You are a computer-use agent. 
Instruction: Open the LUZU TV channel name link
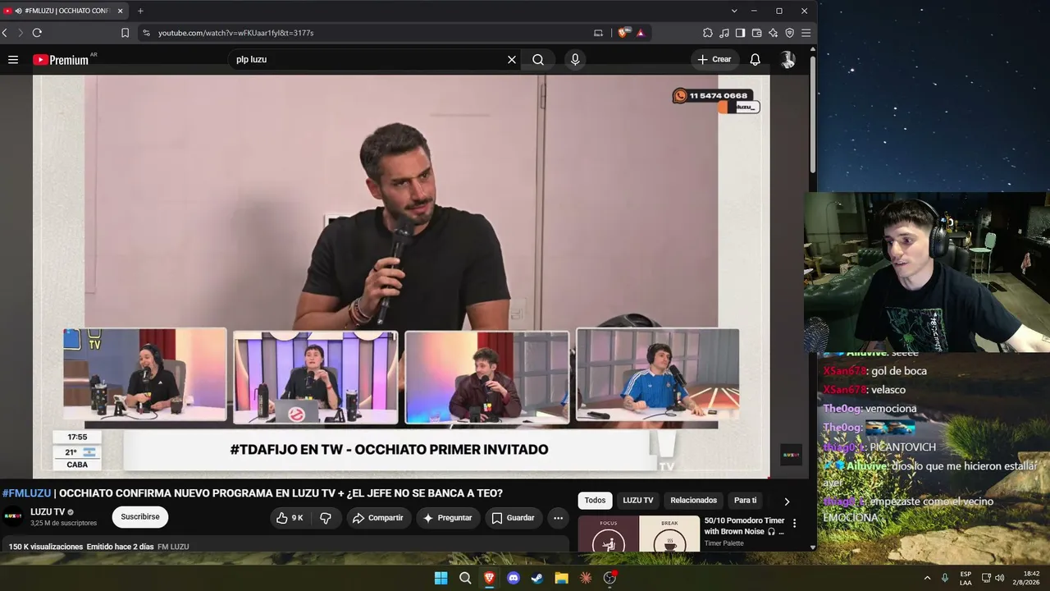point(48,512)
